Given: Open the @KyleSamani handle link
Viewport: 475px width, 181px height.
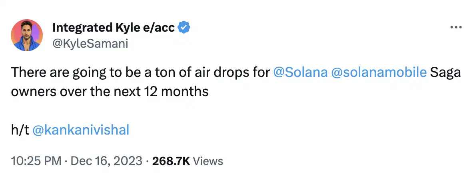Looking at the screenshot, I should coord(90,43).
